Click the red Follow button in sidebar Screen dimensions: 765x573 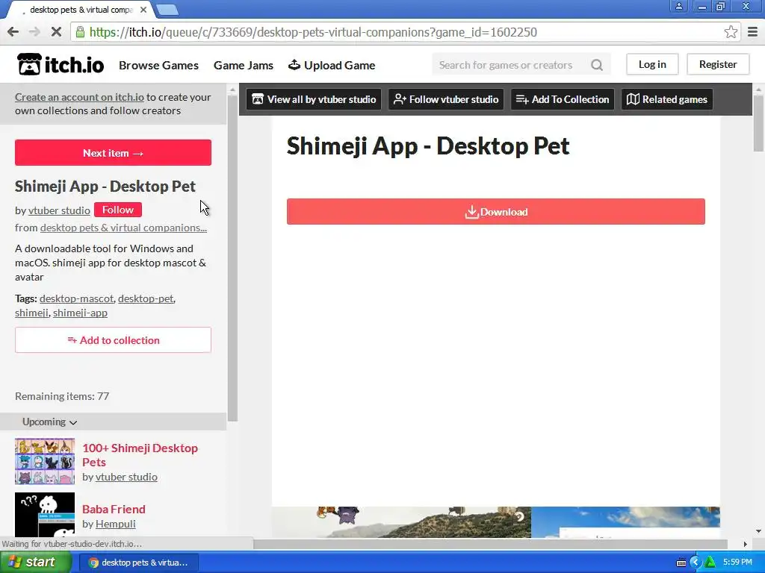point(117,210)
